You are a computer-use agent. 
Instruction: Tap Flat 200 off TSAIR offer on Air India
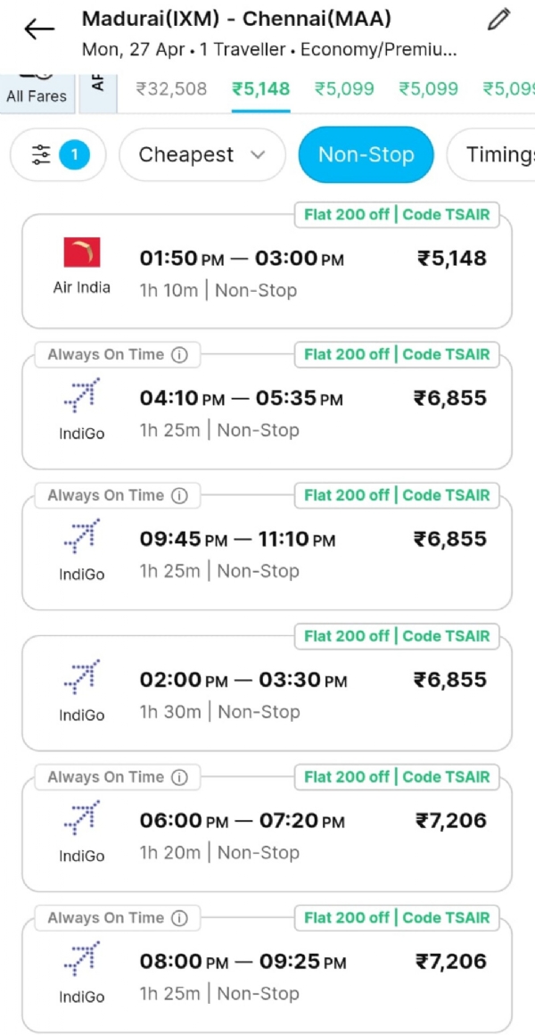[397, 214]
